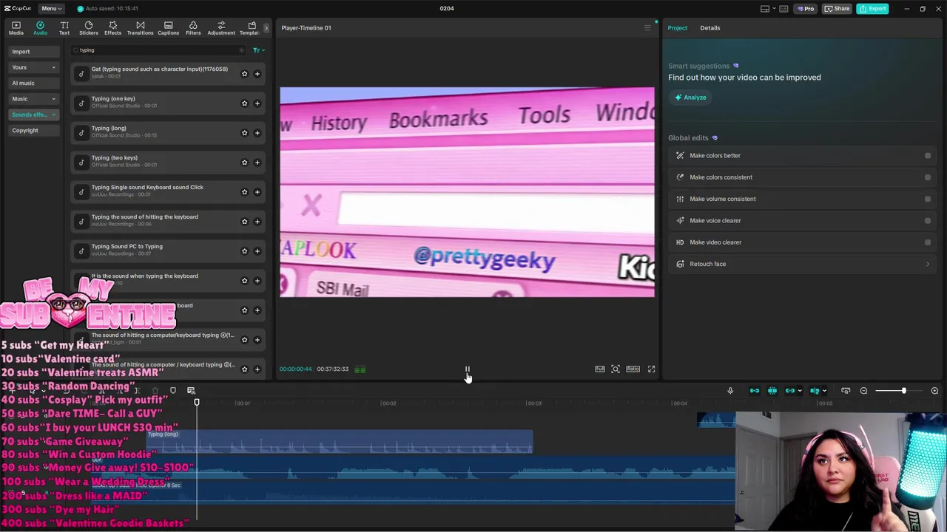Click the timeline playhead marker
Viewport: 947px width, 532px height.
(x=197, y=403)
